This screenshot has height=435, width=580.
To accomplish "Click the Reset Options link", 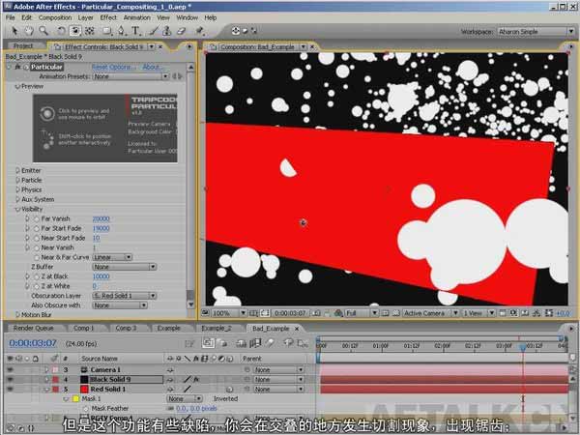I will (113, 67).
